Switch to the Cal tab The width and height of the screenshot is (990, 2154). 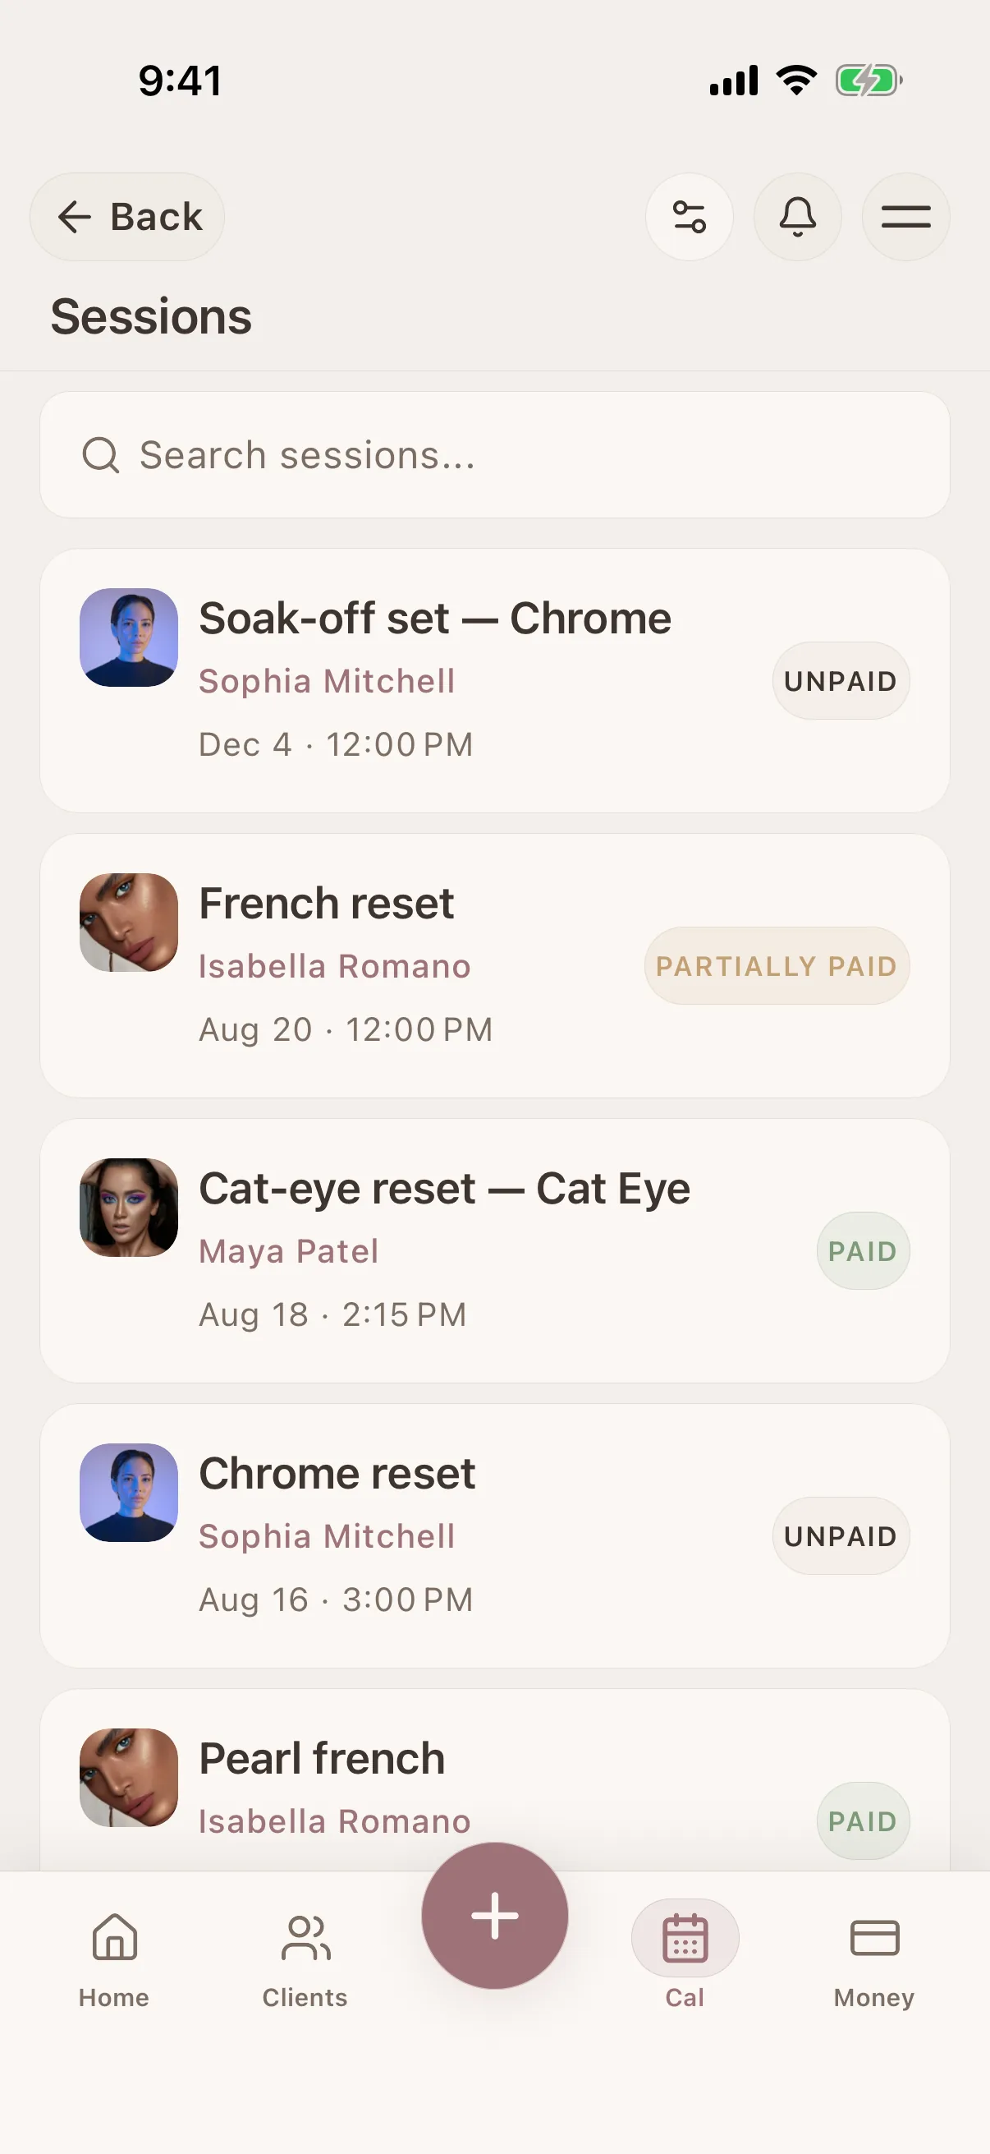(685, 1960)
